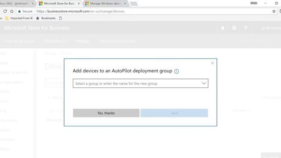The width and height of the screenshot is (281, 158).
Task: Open a new browser tab
Action: (133, 4)
